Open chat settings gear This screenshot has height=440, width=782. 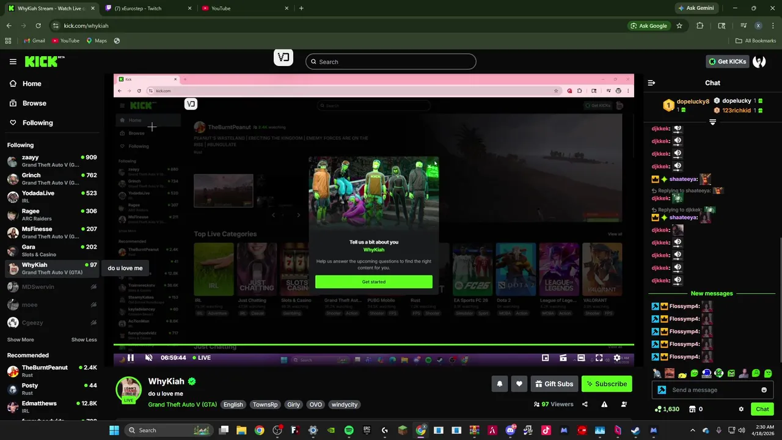click(x=741, y=409)
